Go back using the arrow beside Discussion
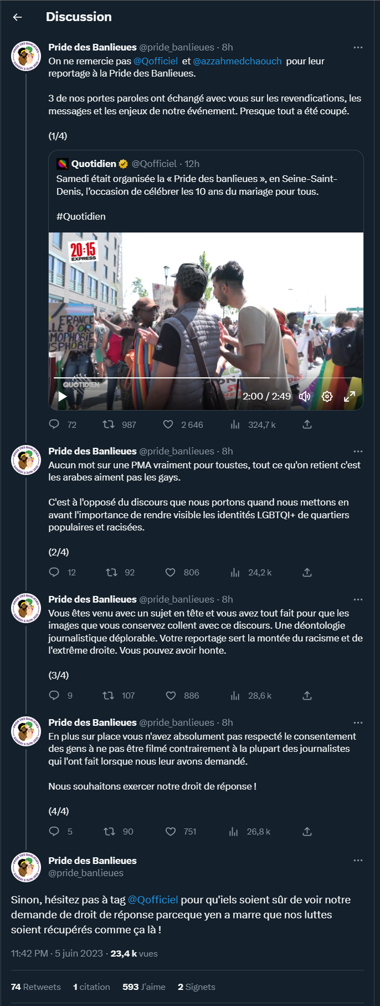Viewport: 380px width, 1006px height. coord(17,17)
